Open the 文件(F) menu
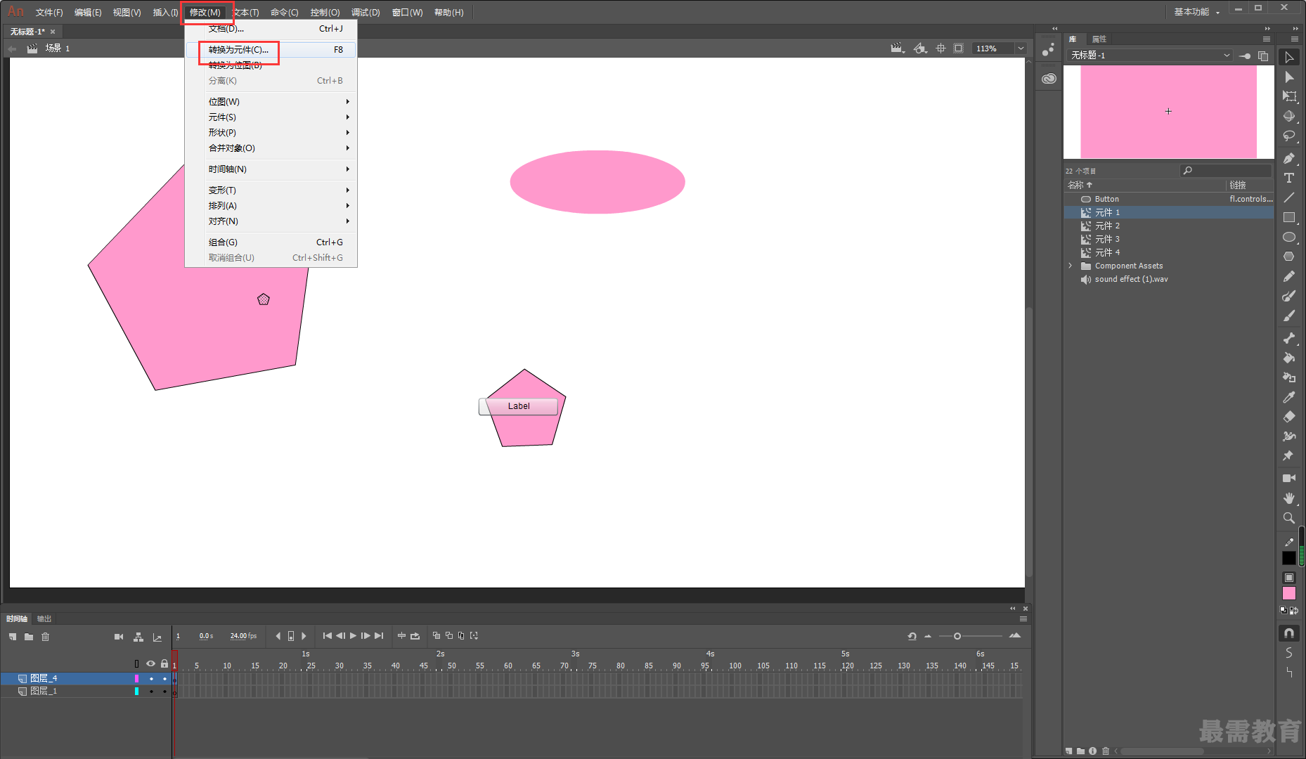 point(49,13)
